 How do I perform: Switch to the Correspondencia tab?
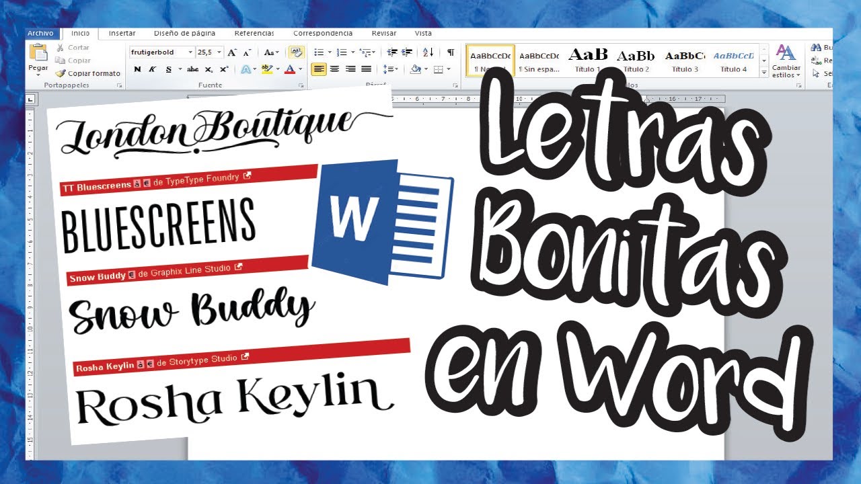(323, 33)
